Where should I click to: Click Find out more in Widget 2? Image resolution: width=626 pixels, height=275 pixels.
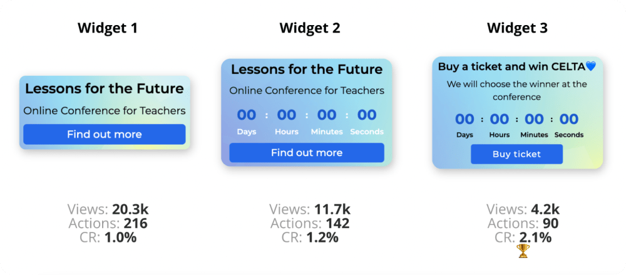[x=307, y=153]
